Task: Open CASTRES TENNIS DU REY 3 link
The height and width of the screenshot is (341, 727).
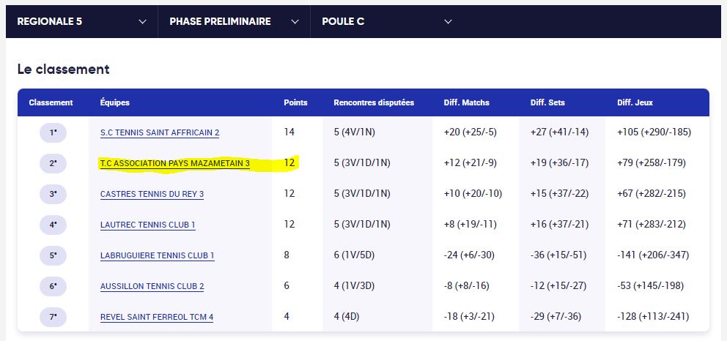Action: (x=152, y=194)
